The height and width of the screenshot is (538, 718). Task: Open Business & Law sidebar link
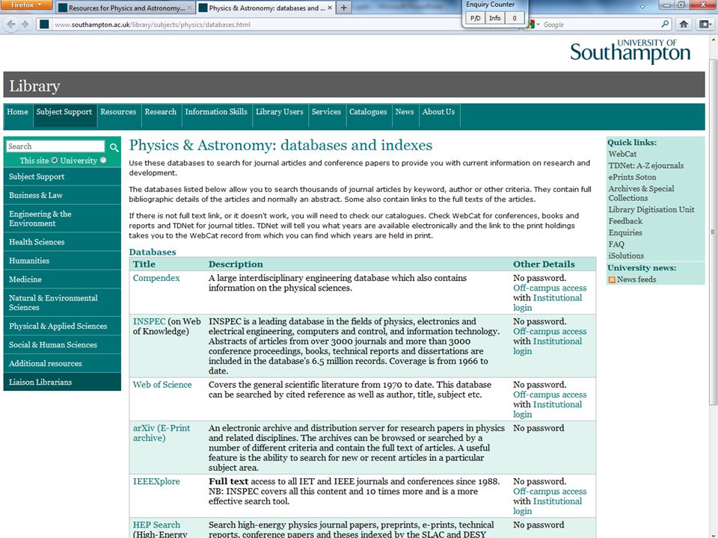(62, 195)
